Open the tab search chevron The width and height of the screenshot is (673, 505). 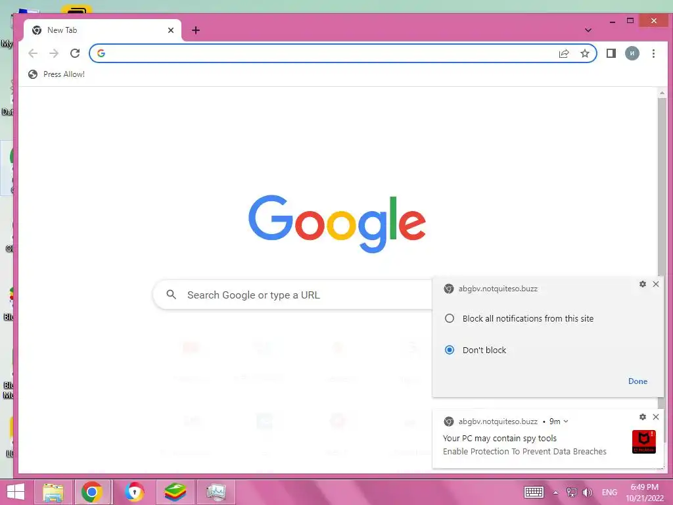pos(588,30)
